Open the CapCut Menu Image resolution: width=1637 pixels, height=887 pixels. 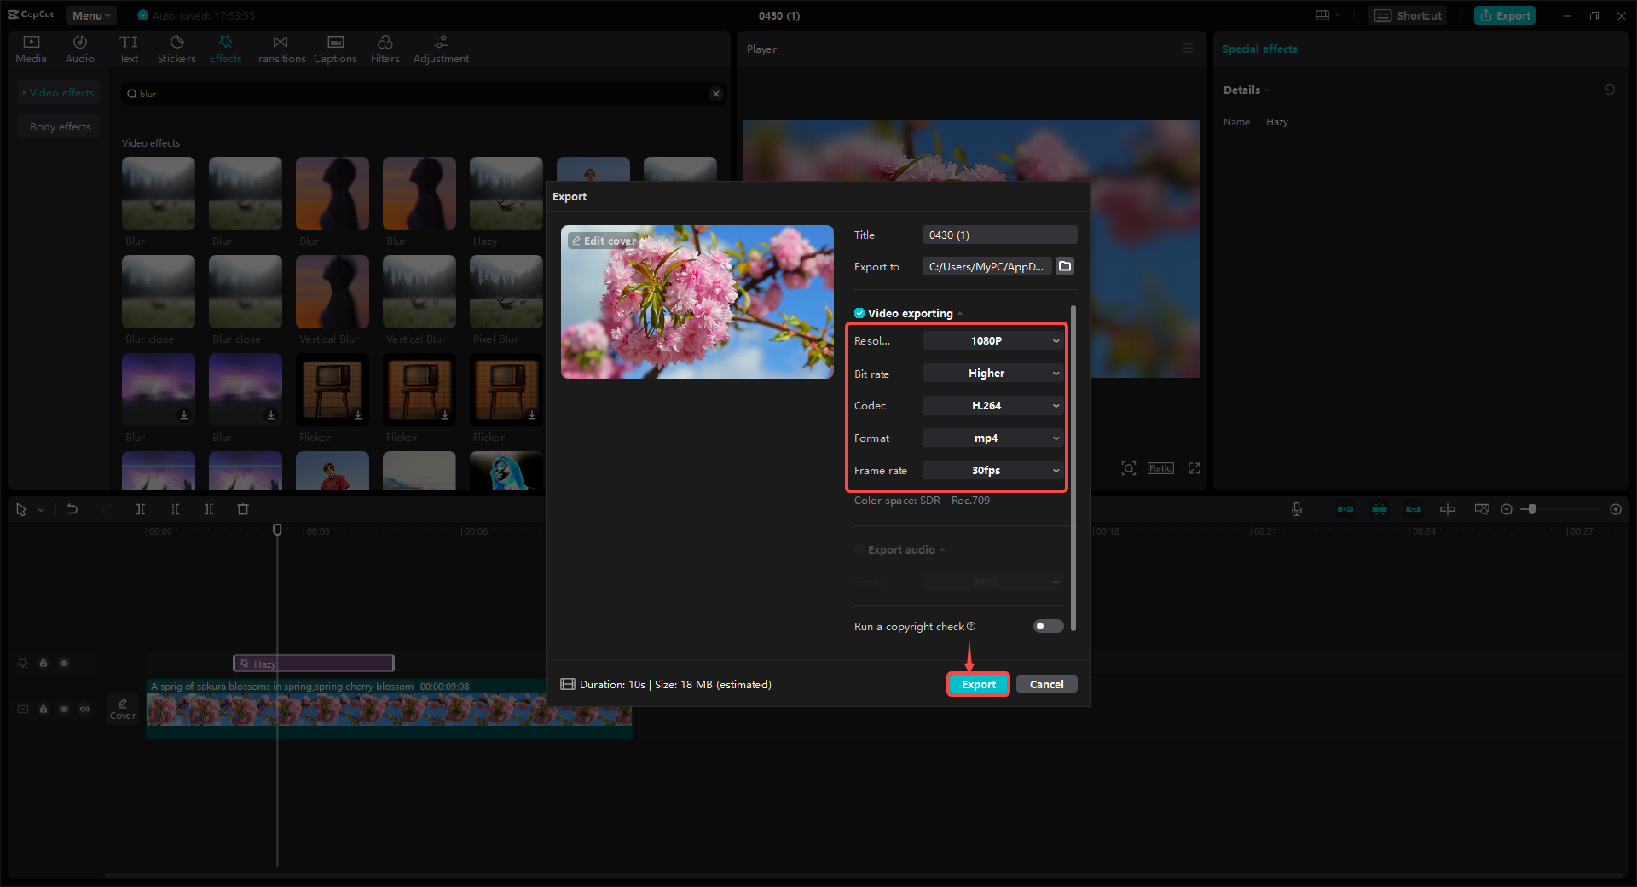90,14
